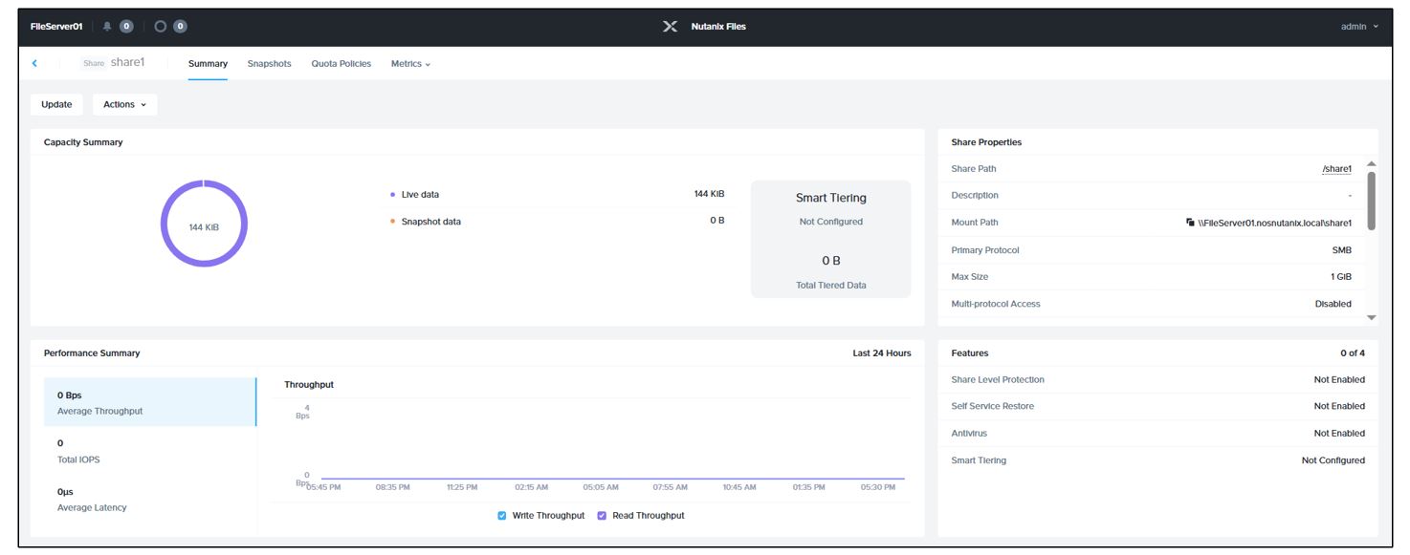1410x555 pixels.
Task: Switch to the Snapshots tab
Action: pyautogui.click(x=269, y=64)
